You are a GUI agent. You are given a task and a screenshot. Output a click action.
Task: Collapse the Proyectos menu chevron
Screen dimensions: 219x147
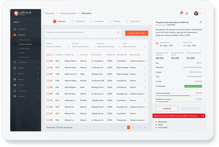[x=38, y=35]
